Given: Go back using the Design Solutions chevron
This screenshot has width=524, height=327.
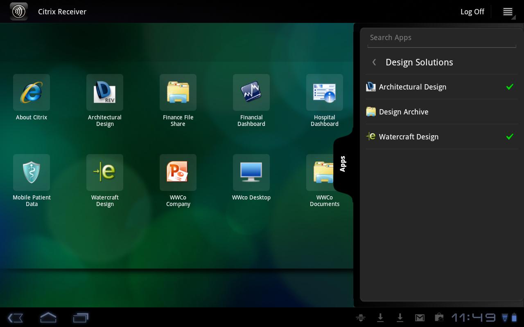Looking at the screenshot, I should (x=374, y=62).
